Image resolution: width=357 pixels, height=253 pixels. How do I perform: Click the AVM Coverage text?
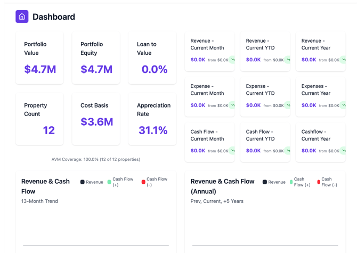tap(96, 159)
